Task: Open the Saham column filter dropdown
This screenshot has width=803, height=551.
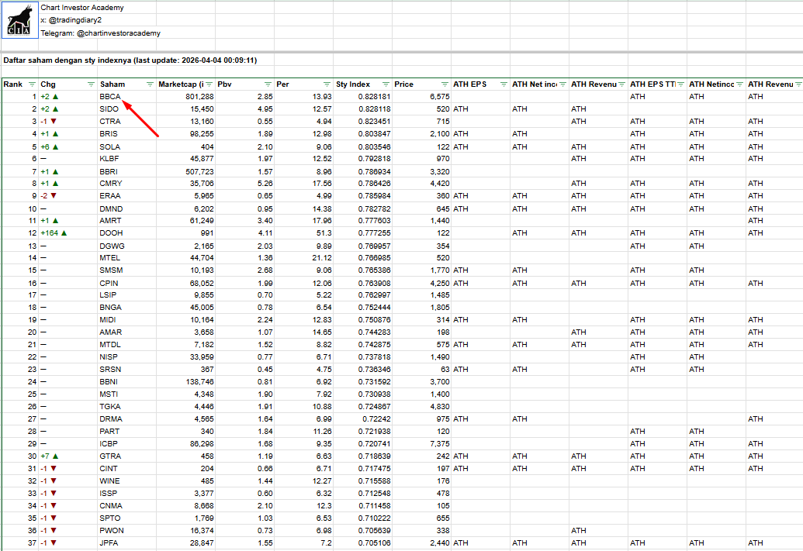Action: point(150,84)
